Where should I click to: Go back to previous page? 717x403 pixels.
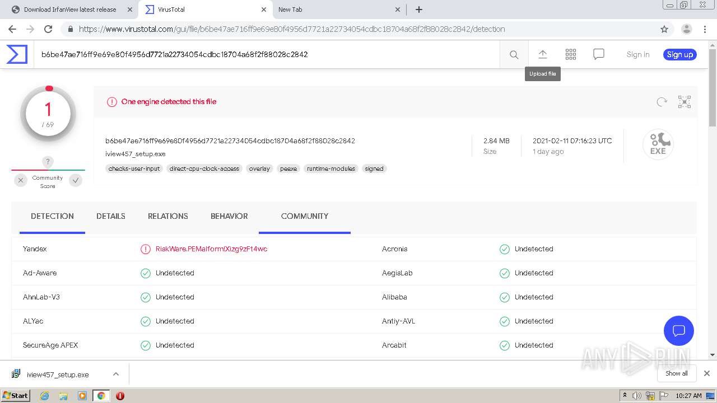click(12, 29)
